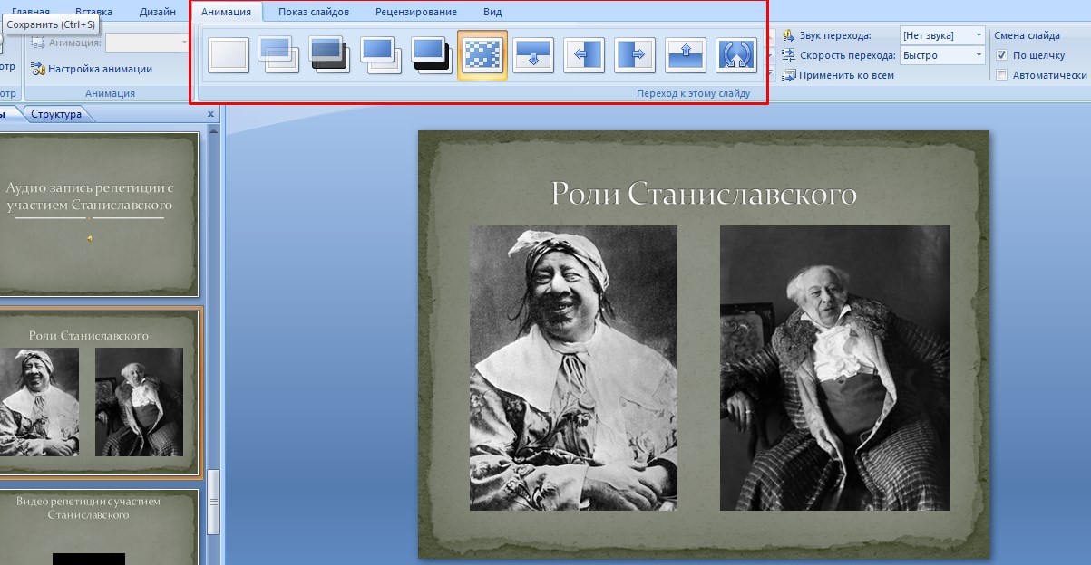Switch to the 'Вставка' ribbon tab
The width and height of the screenshot is (1091, 565).
pyautogui.click(x=94, y=12)
